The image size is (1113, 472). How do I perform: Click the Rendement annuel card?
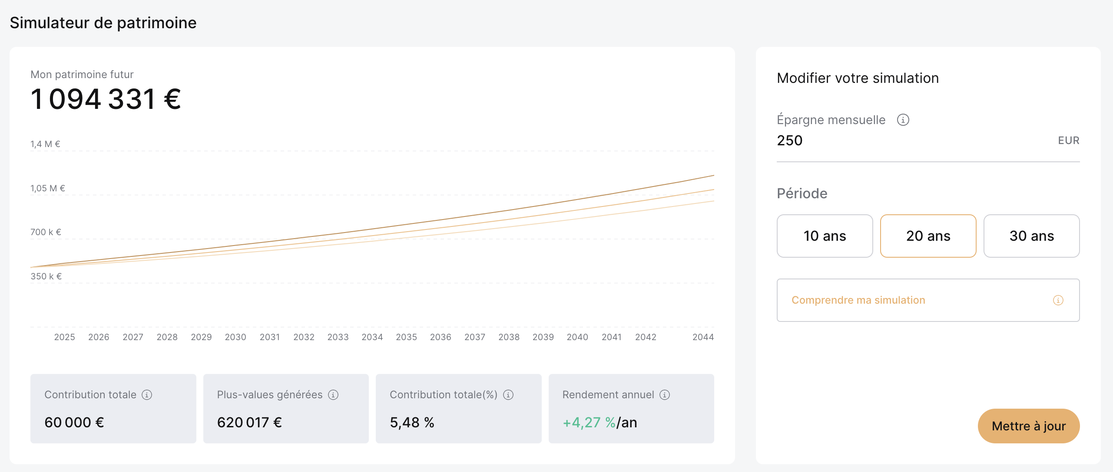(x=631, y=409)
